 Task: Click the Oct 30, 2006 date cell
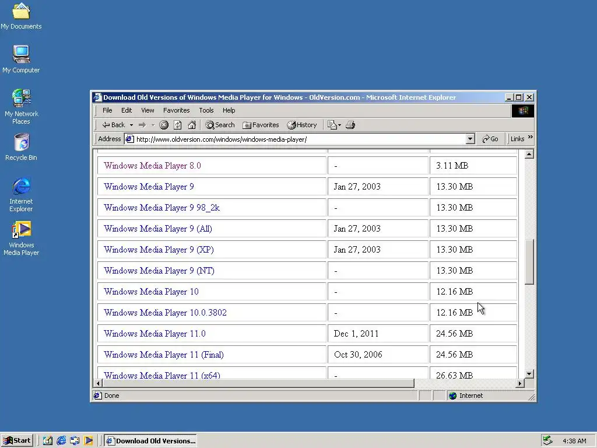(x=378, y=355)
